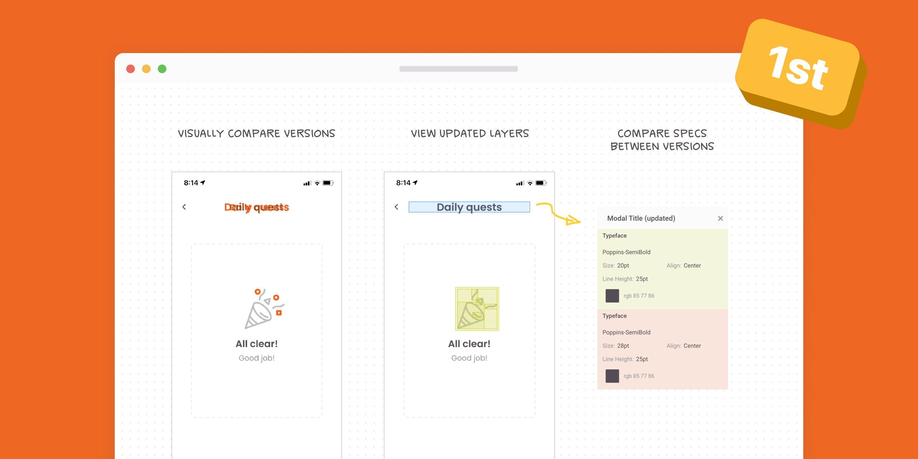Select the highlighted Daily quests layer

click(x=469, y=207)
